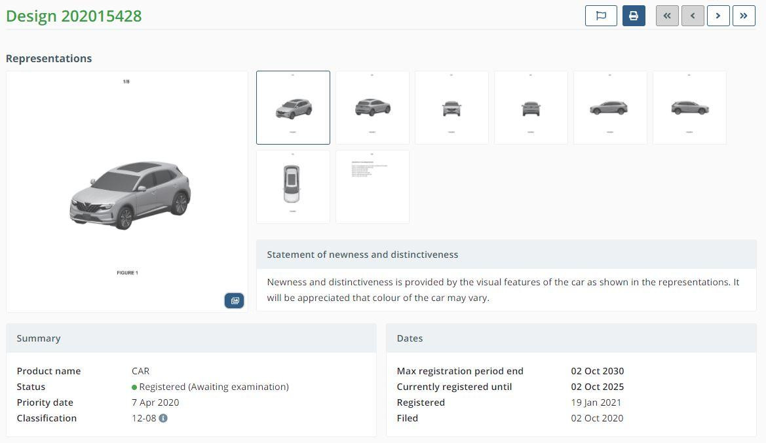Select the right side view thumbnail
Image resolution: width=766 pixels, height=443 pixels.
click(x=689, y=107)
